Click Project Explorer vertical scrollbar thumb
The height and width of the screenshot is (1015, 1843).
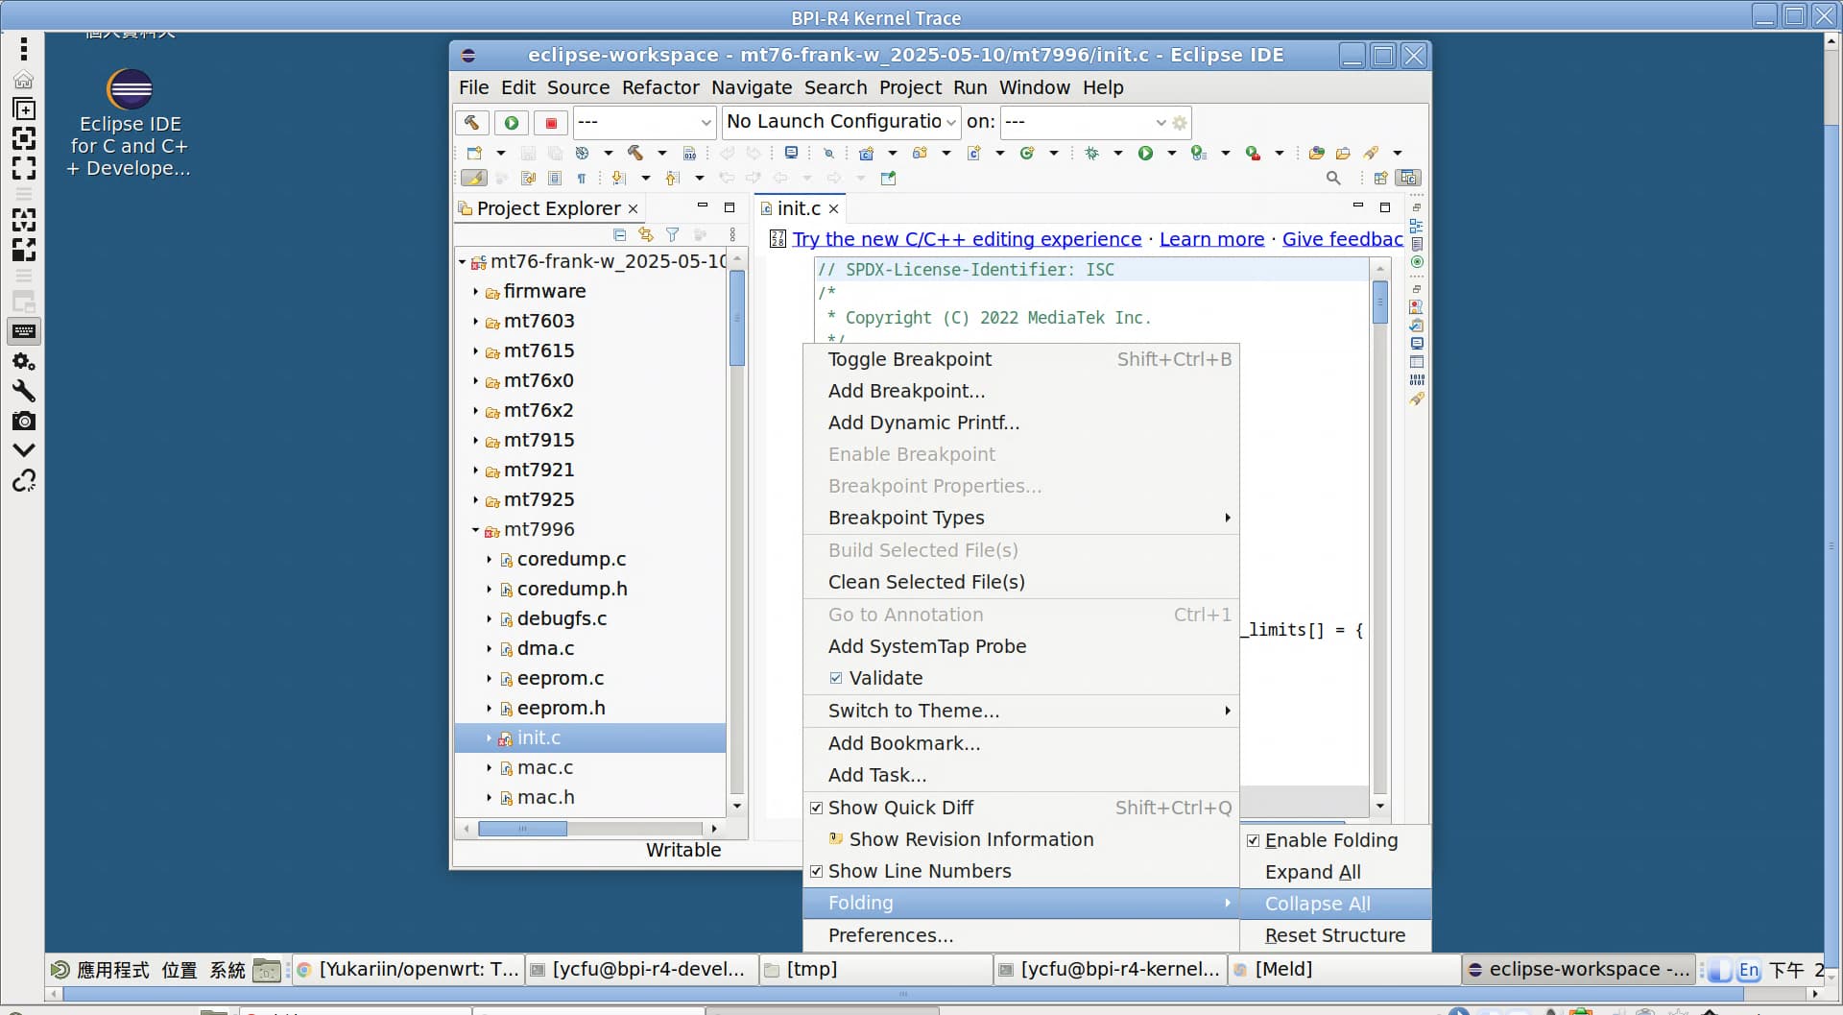(x=737, y=318)
